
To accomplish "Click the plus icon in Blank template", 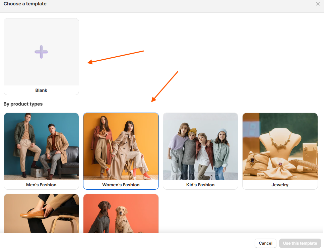I will pos(41,52).
